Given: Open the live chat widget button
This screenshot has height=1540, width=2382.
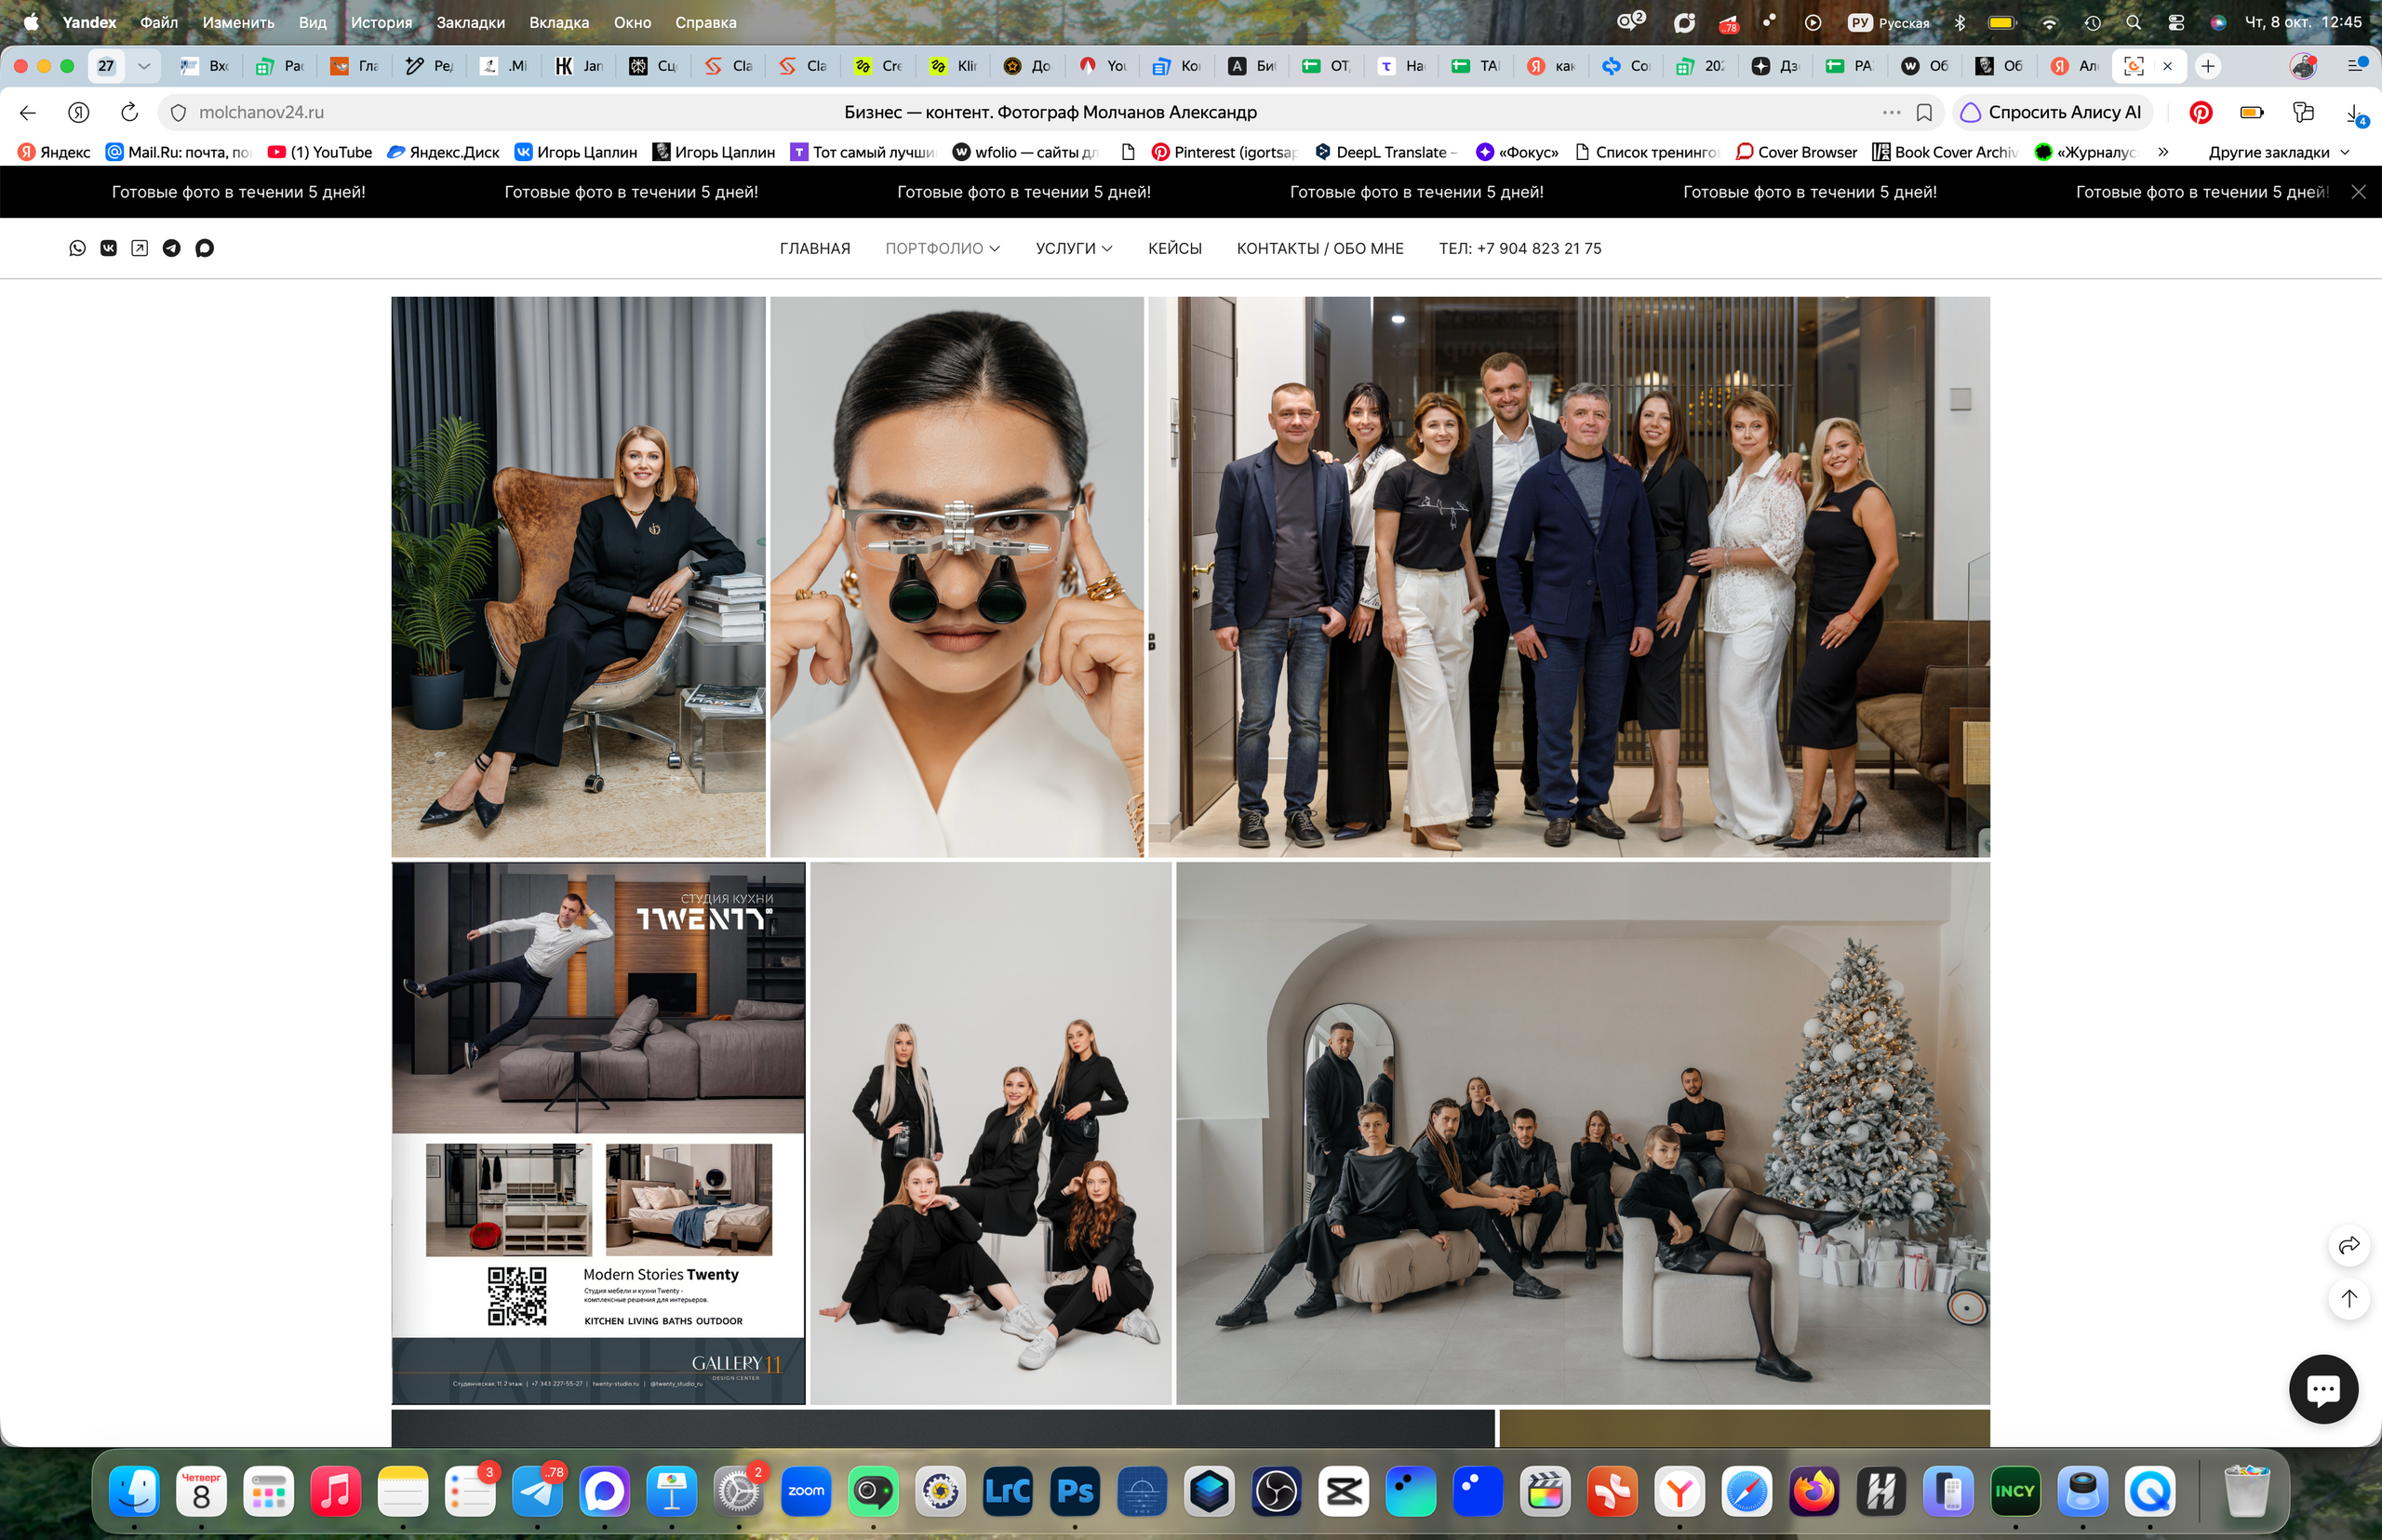Looking at the screenshot, I should click(2323, 1388).
